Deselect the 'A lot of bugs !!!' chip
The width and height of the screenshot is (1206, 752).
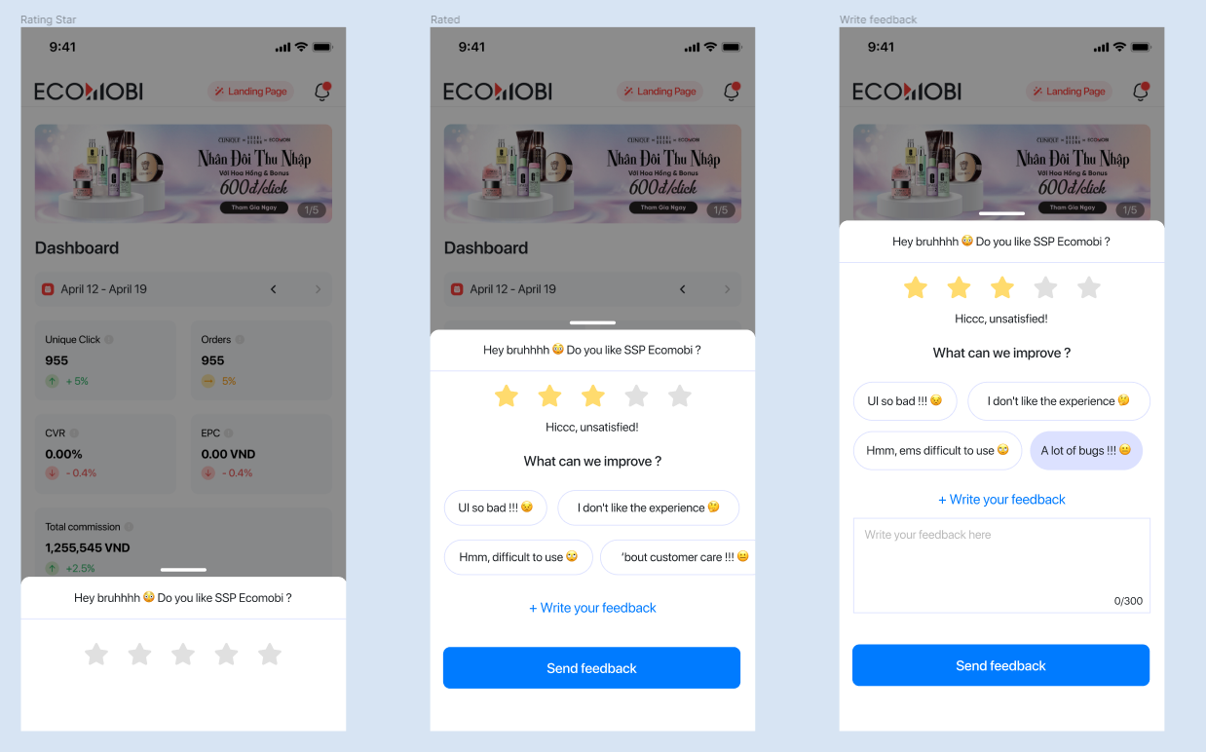pos(1085,450)
